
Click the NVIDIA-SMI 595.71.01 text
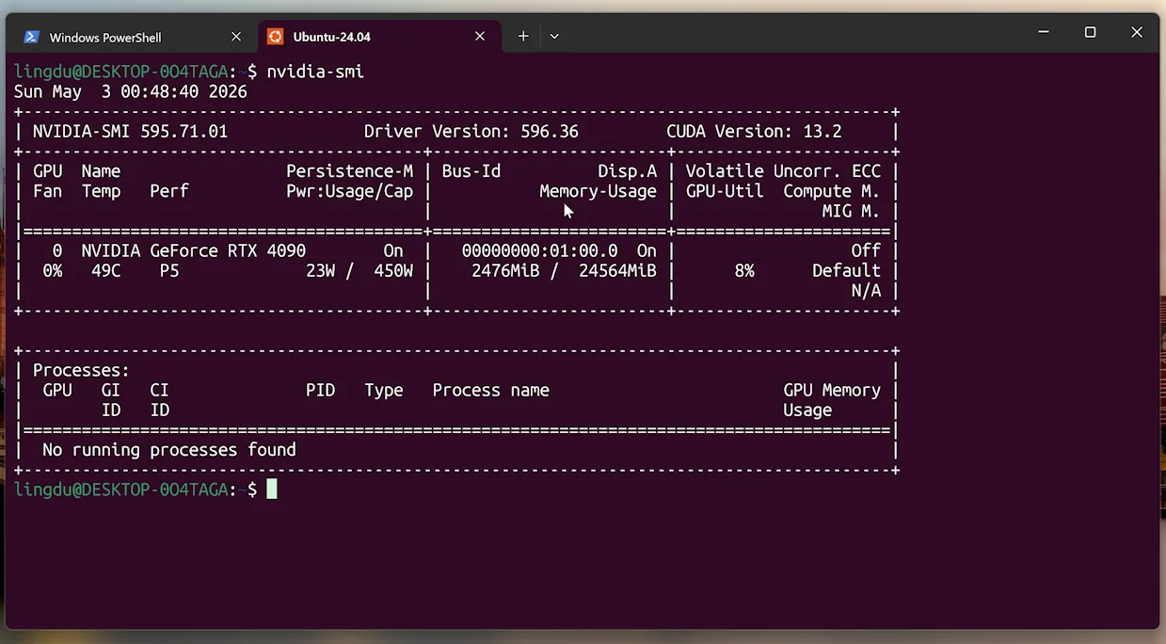pyautogui.click(x=131, y=132)
